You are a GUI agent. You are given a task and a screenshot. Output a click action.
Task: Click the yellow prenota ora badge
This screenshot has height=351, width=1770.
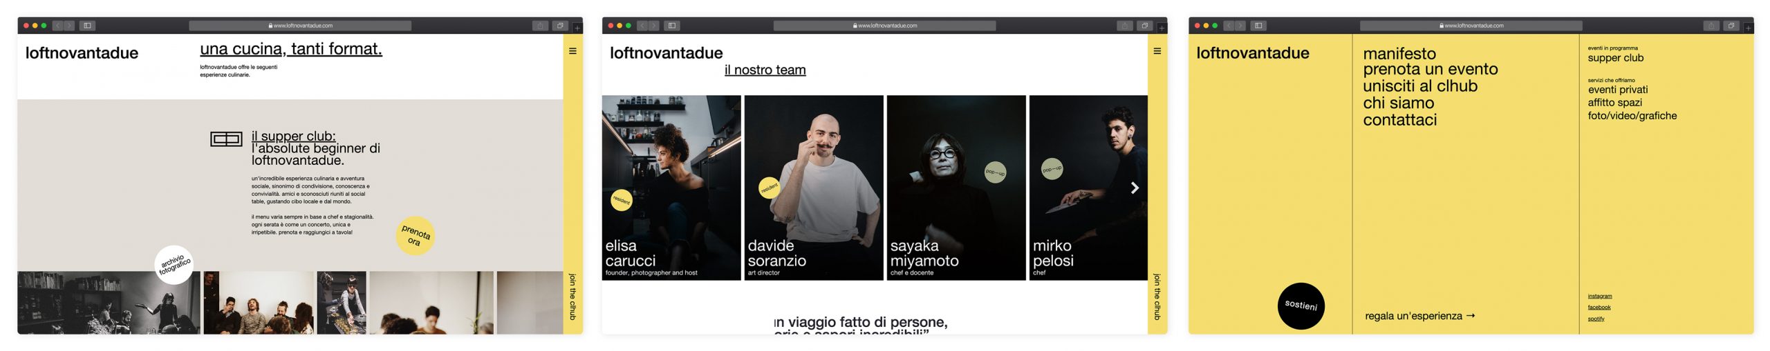415,236
